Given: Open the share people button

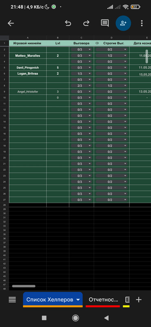Looking at the screenshot, I should [123, 23].
